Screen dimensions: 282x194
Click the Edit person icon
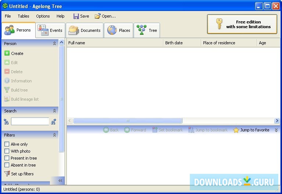point(7,62)
